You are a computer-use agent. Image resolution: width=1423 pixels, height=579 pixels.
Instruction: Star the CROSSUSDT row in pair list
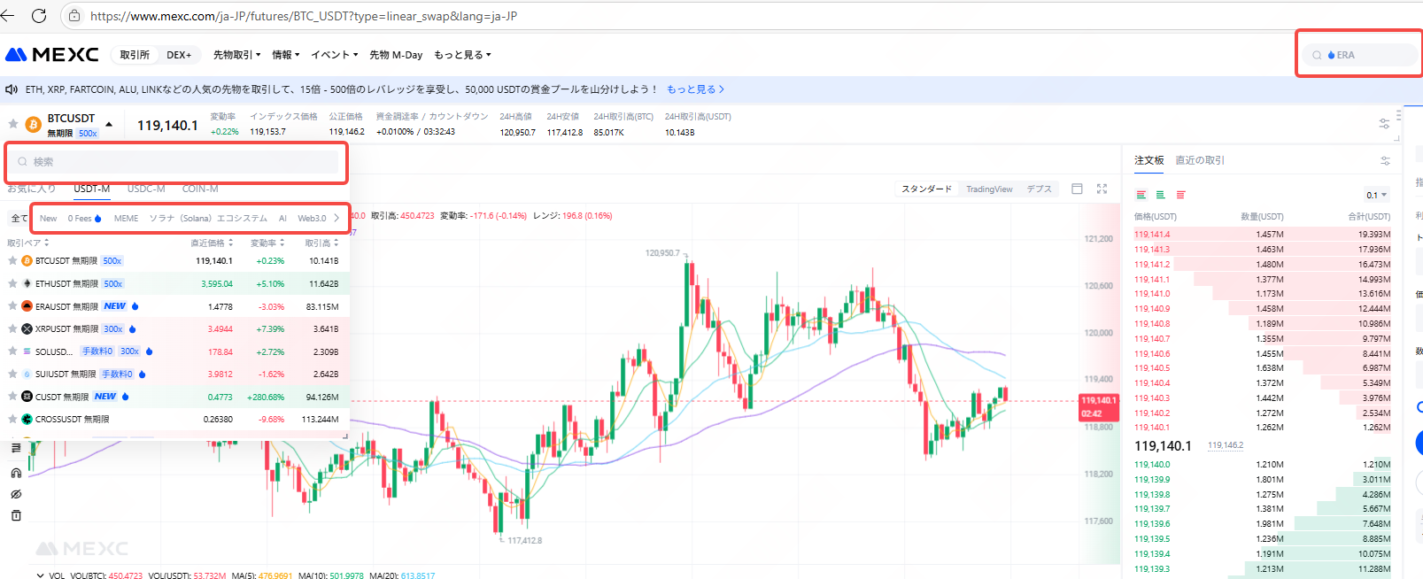tap(12, 420)
